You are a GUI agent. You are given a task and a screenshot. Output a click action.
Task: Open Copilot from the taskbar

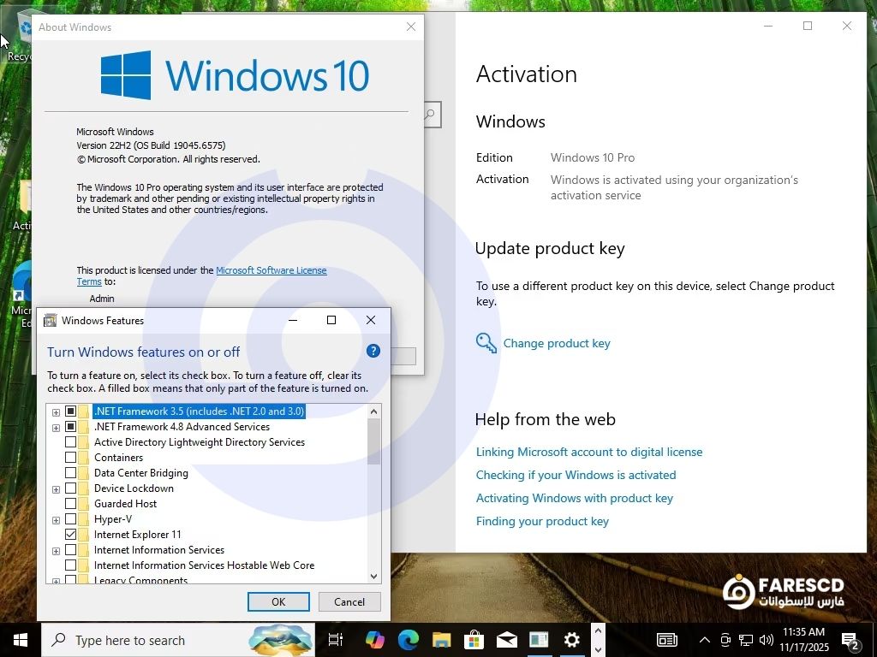tap(374, 639)
